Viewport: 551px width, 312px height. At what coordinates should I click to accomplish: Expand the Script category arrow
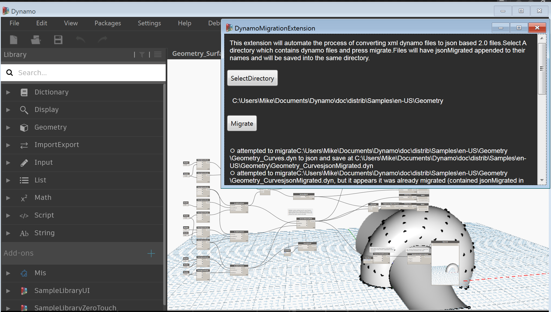pyautogui.click(x=8, y=216)
